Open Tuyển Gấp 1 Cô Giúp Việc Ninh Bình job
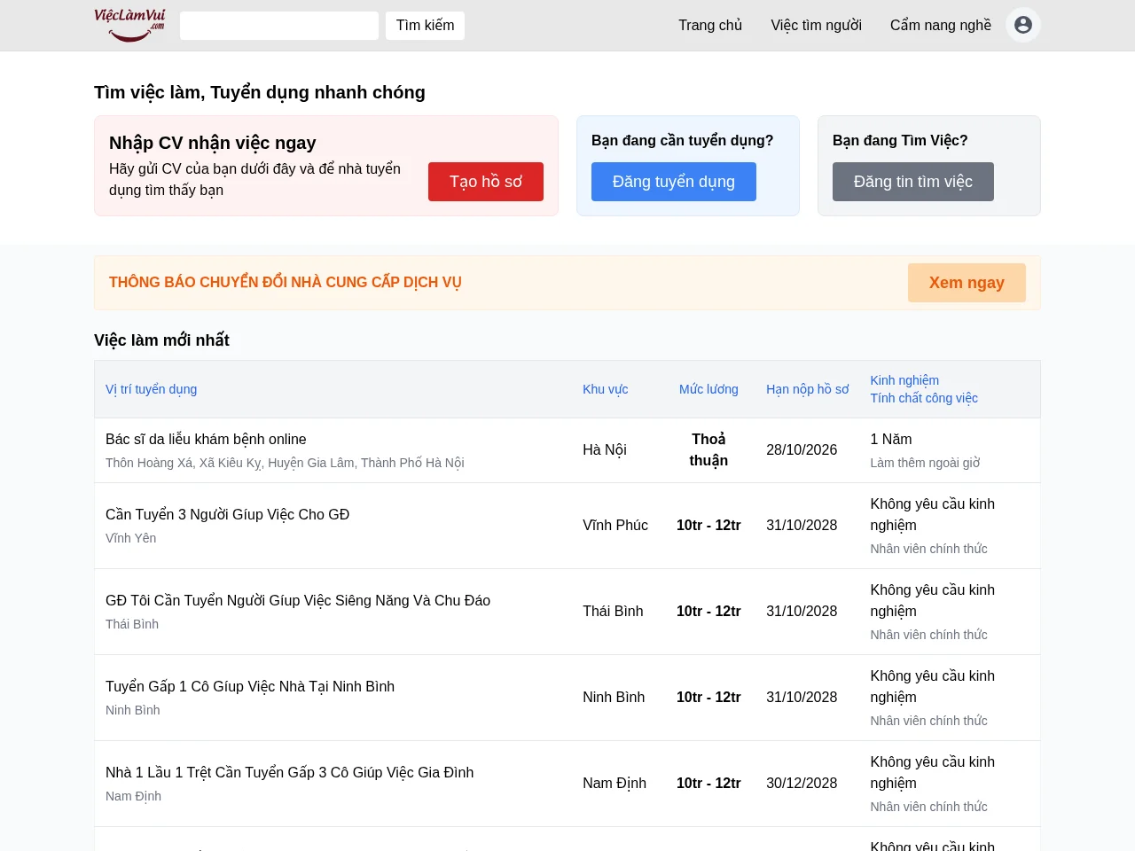 pos(250,686)
